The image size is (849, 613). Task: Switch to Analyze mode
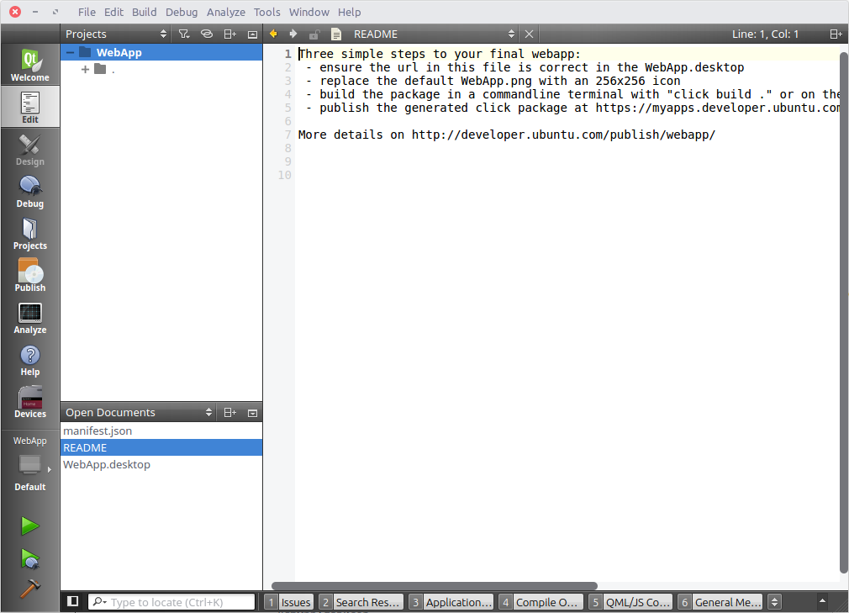coord(29,318)
